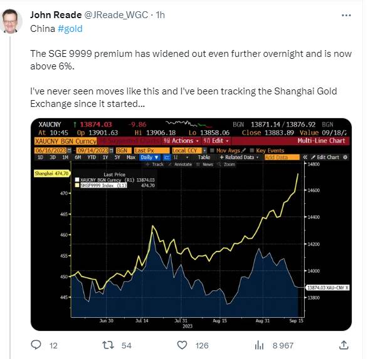This screenshot has width=368, height=359.
Task: Click the Edit Chart button
Action: click(x=325, y=158)
